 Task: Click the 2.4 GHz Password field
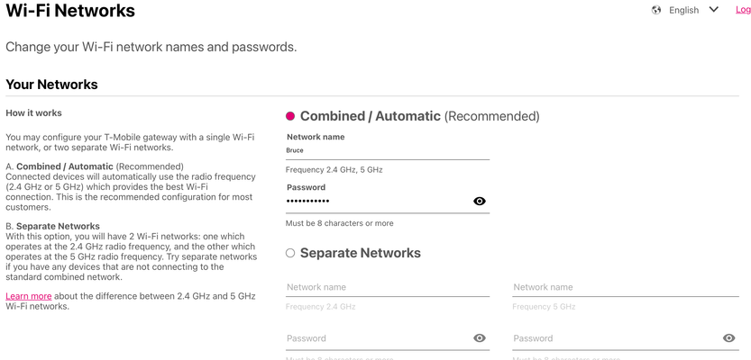[x=379, y=338]
